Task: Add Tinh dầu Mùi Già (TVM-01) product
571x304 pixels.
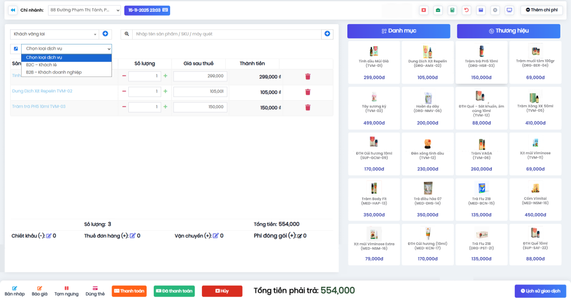Action: (x=374, y=62)
